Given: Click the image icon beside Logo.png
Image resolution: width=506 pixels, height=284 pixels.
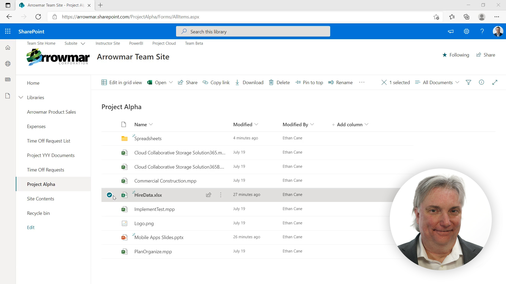Looking at the screenshot, I should (x=124, y=223).
